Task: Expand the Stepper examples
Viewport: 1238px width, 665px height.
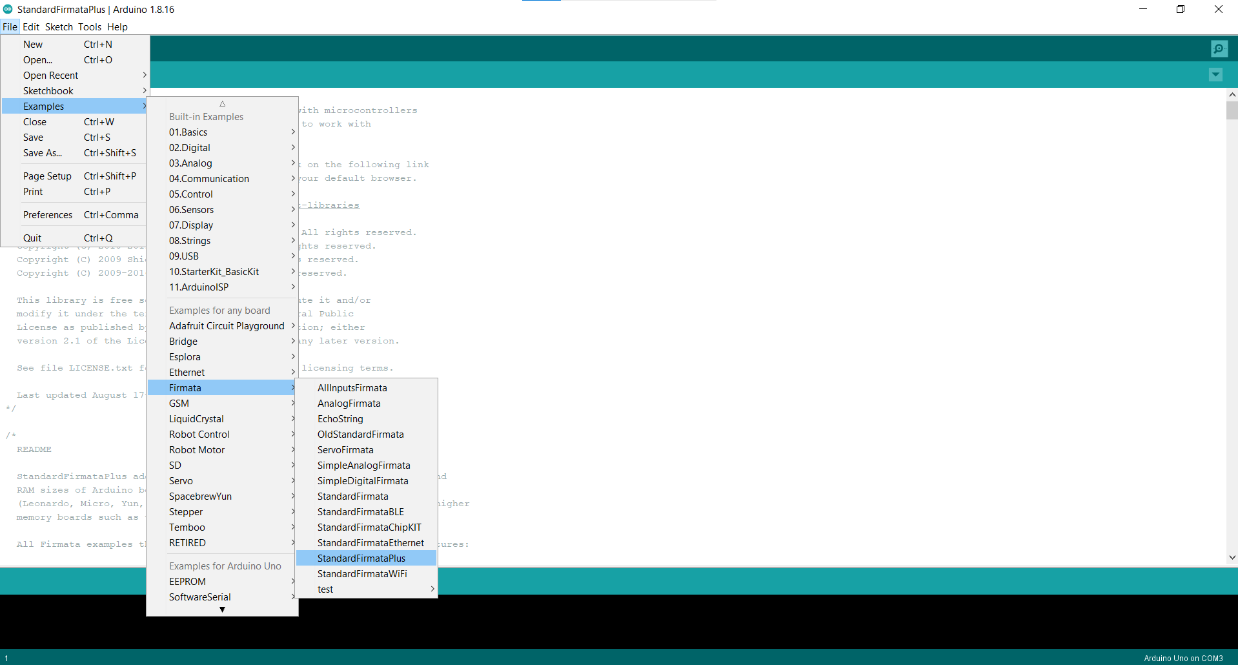Action: (x=222, y=512)
